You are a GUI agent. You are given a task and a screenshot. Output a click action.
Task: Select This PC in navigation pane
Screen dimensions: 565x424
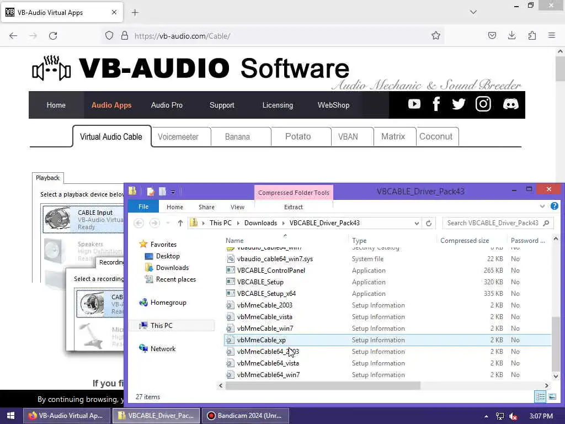(161, 326)
